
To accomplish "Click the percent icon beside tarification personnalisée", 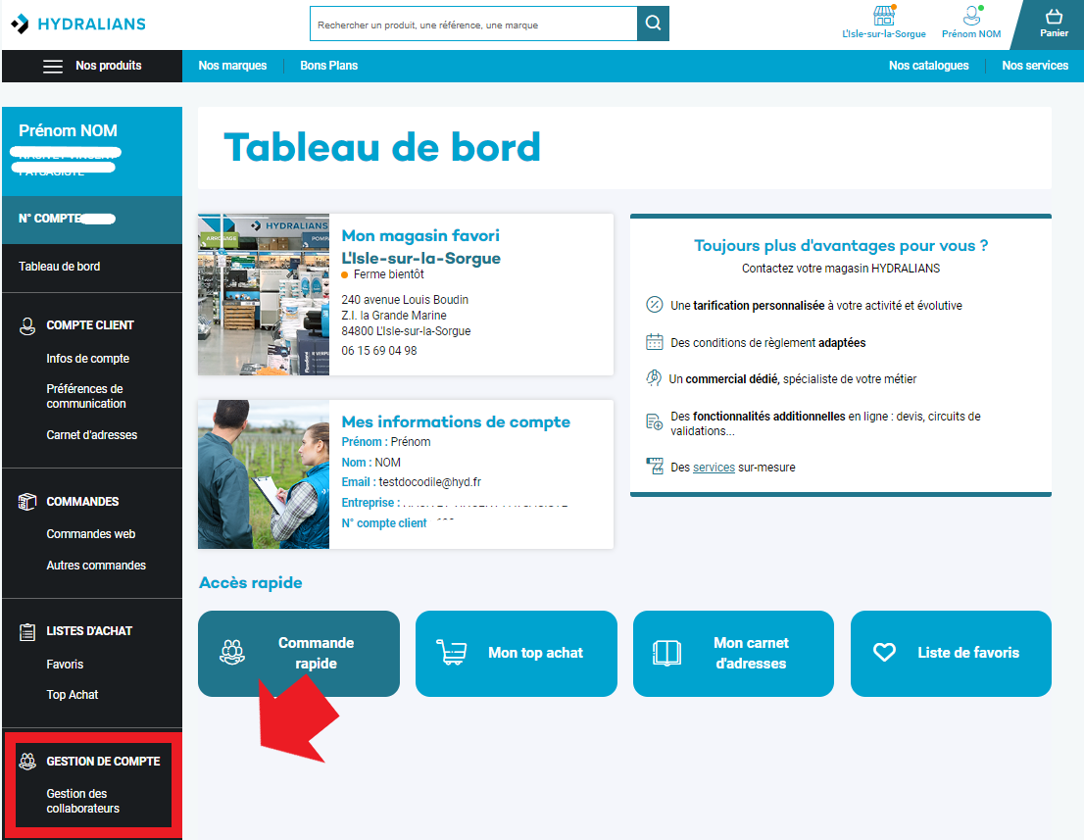I will [x=654, y=304].
